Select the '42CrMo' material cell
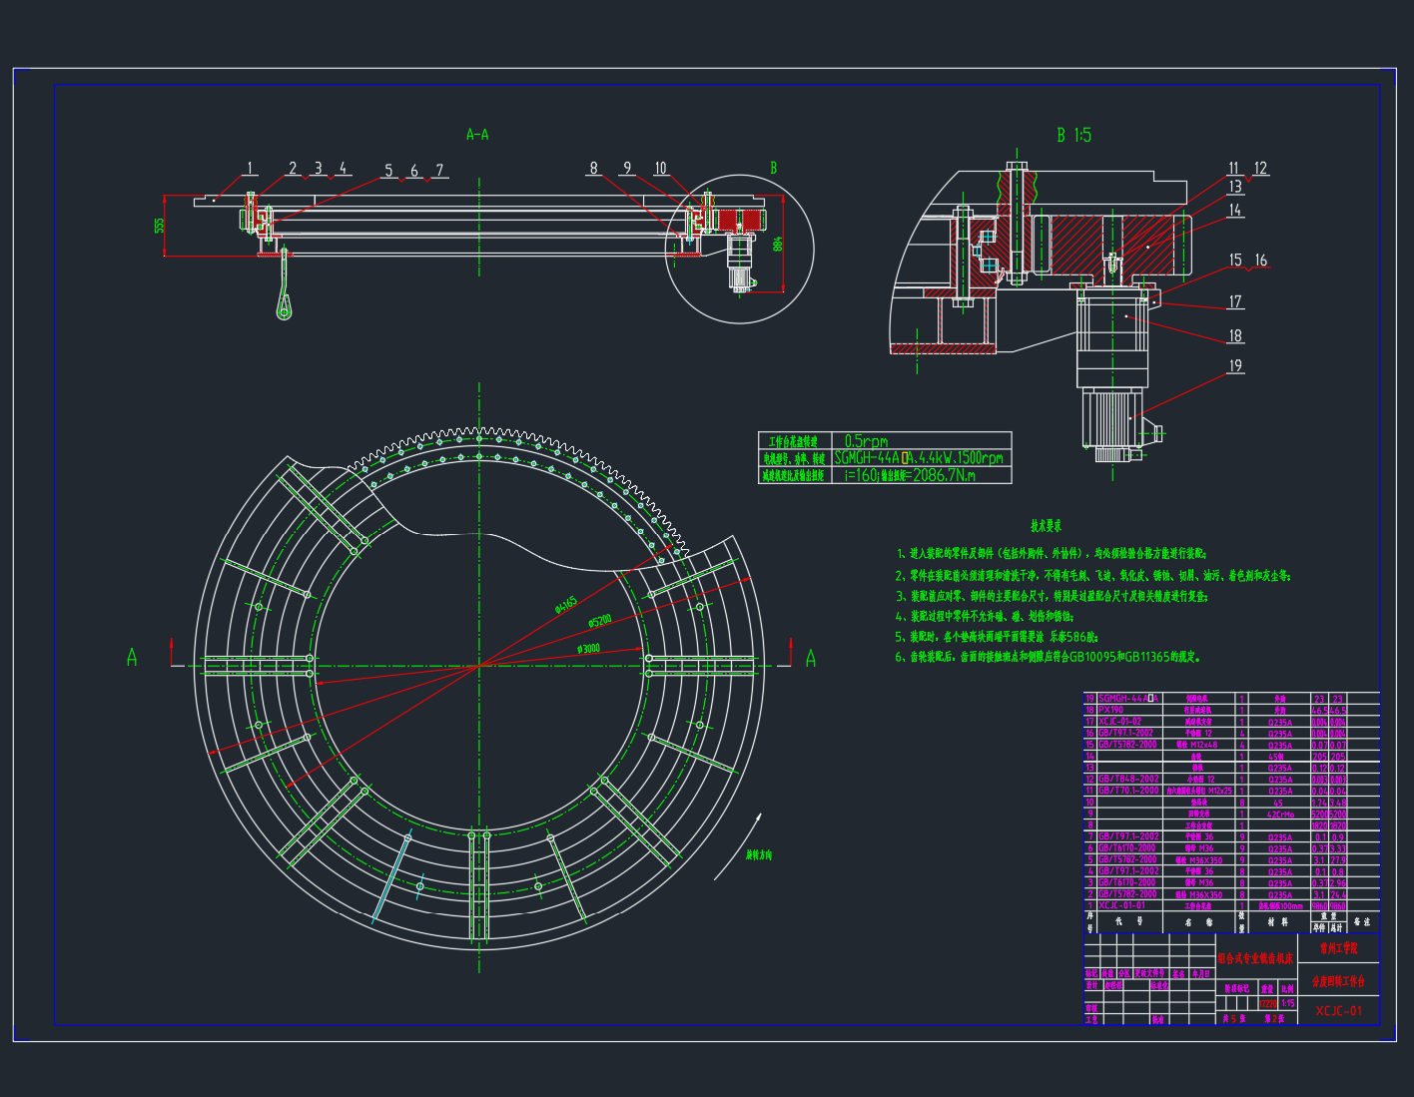This screenshot has width=1414, height=1097. tap(1280, 815)
